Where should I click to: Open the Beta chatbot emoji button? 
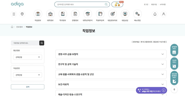click(x=117, y=4)
